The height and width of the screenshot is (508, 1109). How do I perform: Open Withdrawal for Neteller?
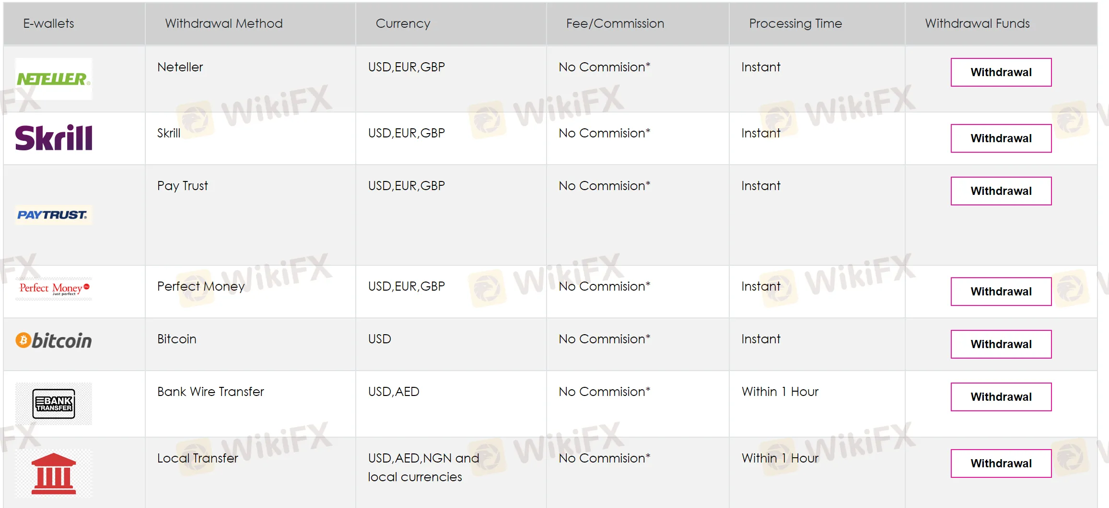pos(1001,72)
